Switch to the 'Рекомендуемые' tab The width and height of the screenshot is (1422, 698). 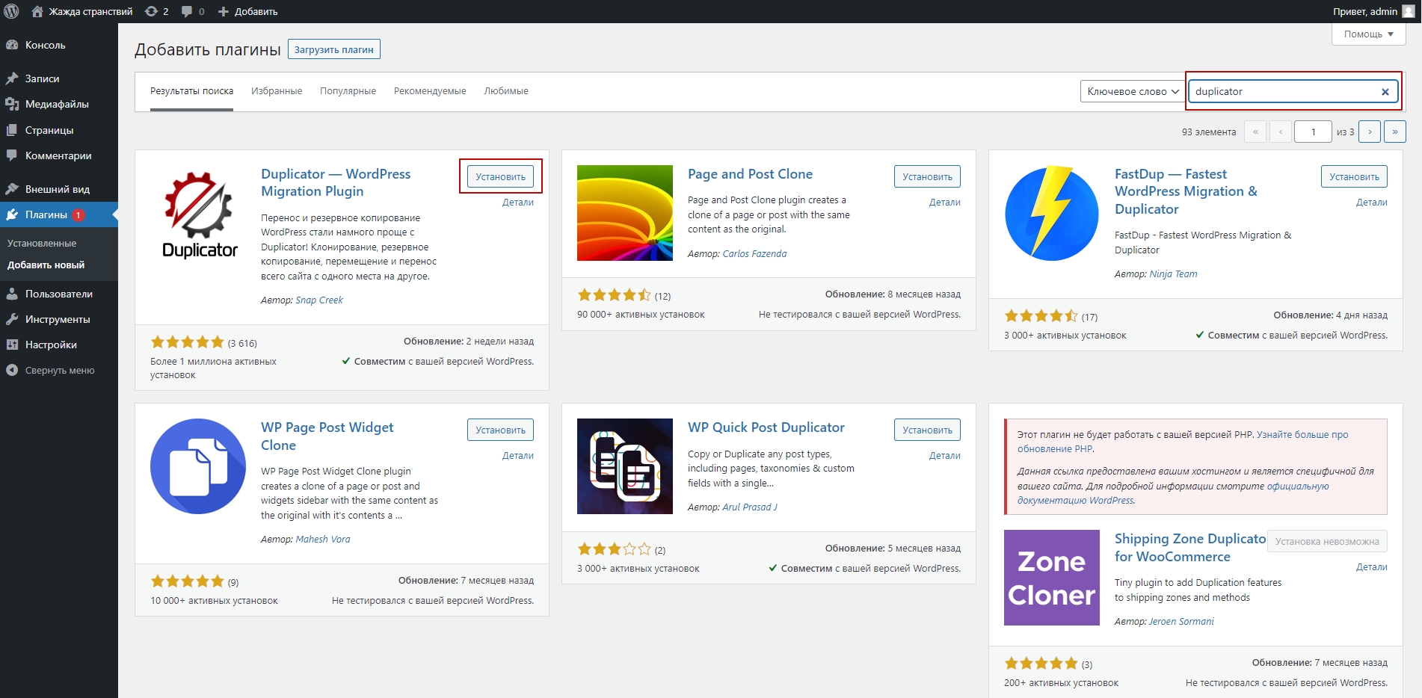pos(430,91)
